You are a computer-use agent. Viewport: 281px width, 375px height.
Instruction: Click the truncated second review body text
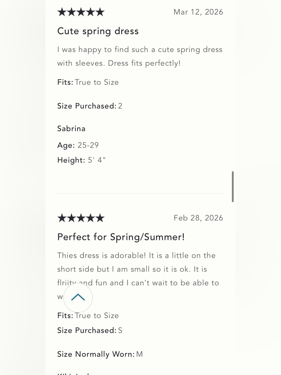coord(138,276)
